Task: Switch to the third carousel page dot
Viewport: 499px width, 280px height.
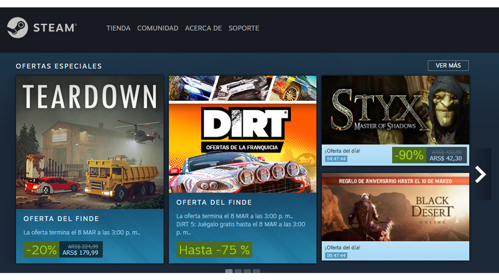Action: 247,271
